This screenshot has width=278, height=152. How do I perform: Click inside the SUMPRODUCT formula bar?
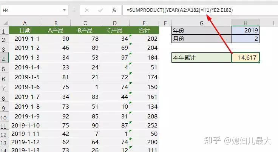click(200, 10)
